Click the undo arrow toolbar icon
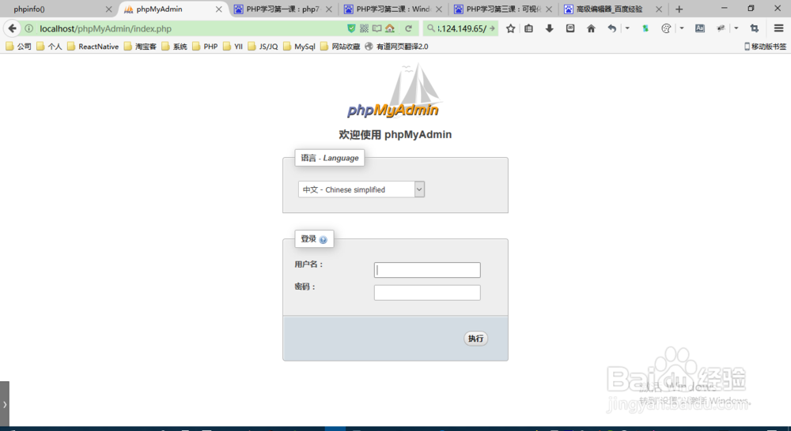This screenshot has width=791, height=431. coord(611,28)
